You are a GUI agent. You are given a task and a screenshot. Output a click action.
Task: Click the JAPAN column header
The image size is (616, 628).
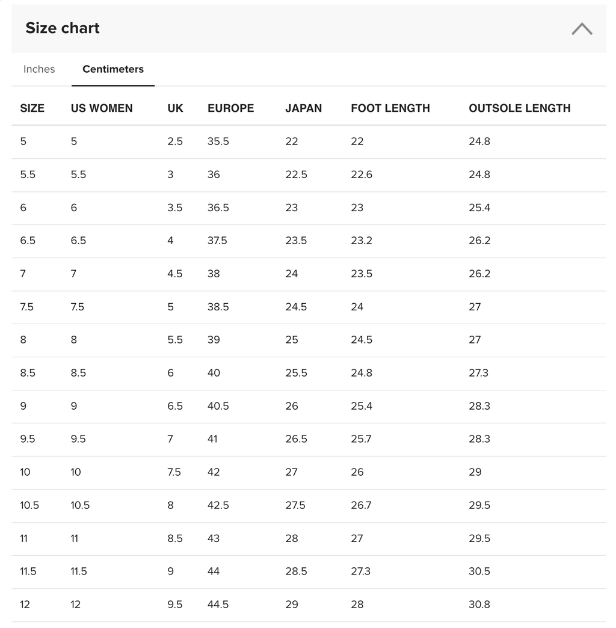[x=304, y=108]
